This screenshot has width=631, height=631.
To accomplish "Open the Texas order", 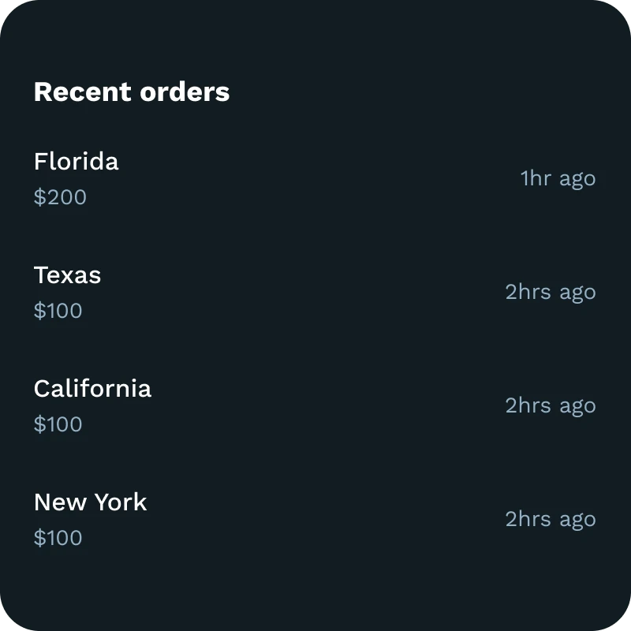I will 68,275.
